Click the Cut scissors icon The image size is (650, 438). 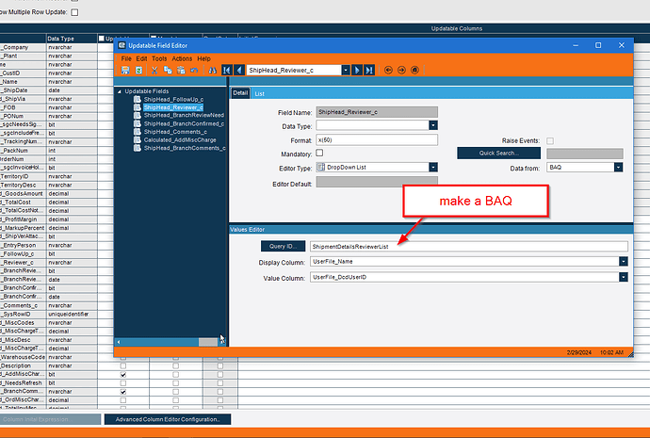tap(154, 70)
